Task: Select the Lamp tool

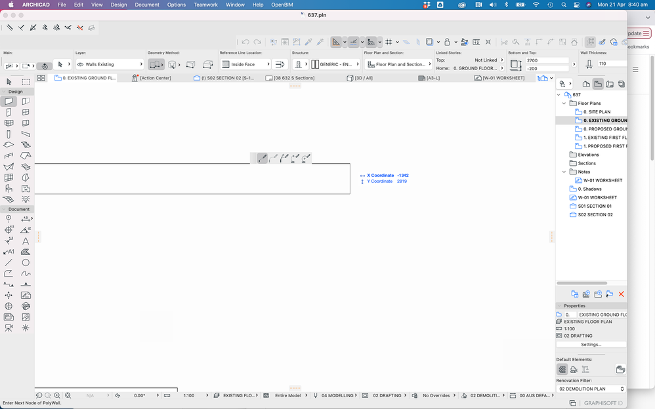Action: coord(26,199)
